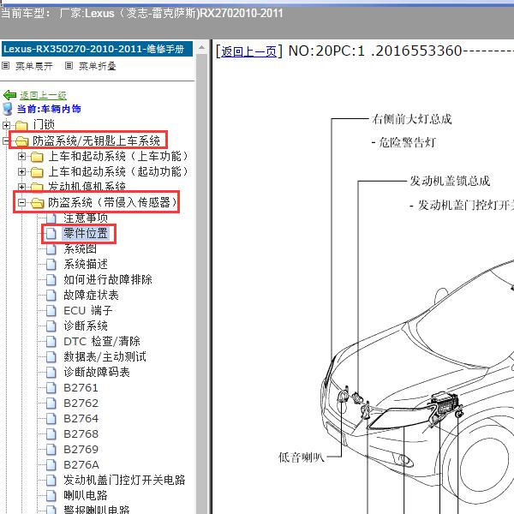Click Lexus-RX350270-2010-2011-维修手册 title bar
Viewport: 514px width, 514px height.
click(x=98, y=49)
